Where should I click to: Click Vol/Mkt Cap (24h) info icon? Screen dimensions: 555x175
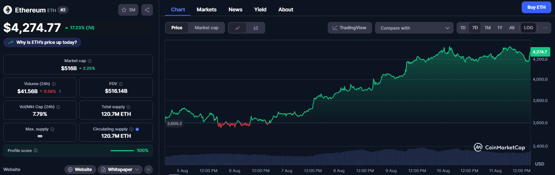pos(58,107)
